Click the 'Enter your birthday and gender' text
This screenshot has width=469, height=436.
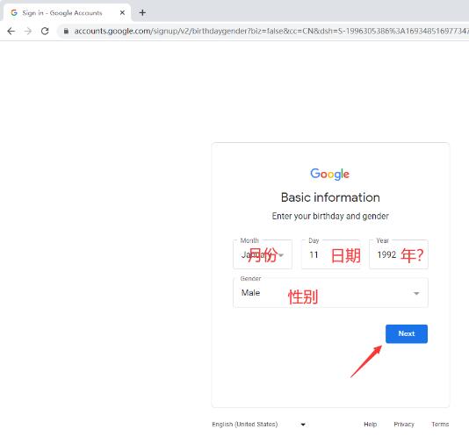330,216
